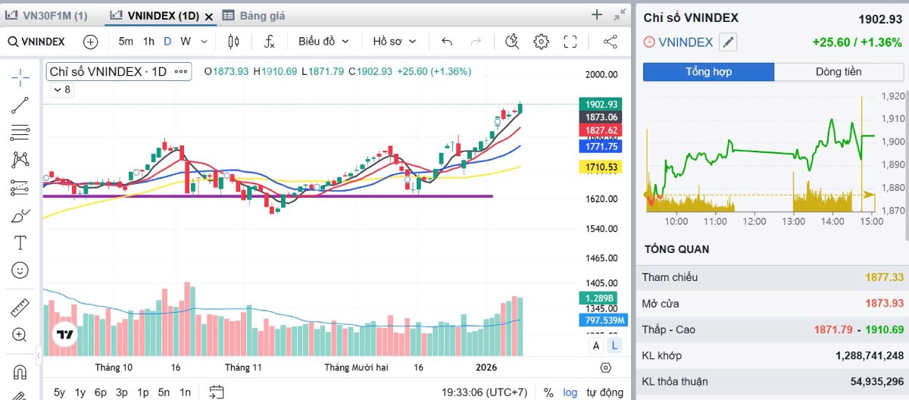Set chart range to 1y

(x=80, y=392)
